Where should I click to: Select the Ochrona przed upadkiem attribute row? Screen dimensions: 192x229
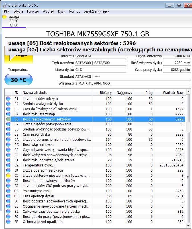coord(95,222)
